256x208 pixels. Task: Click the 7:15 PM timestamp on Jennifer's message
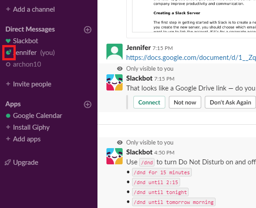163,48
